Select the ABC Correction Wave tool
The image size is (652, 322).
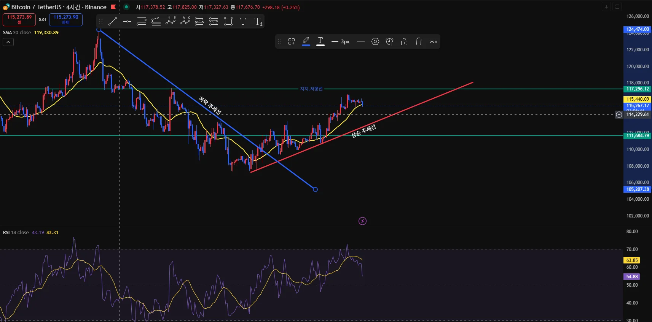(x=185, y=21)
